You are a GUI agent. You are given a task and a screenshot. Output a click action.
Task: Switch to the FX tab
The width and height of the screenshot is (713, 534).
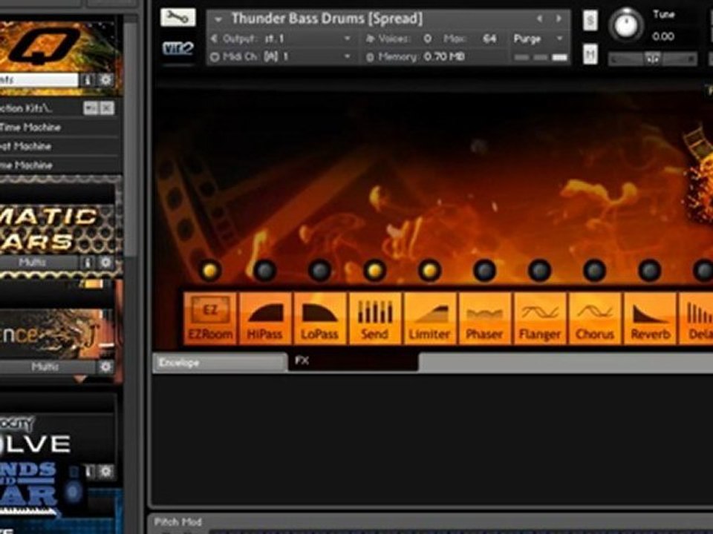pyautogui.click(x=353, y=361)
